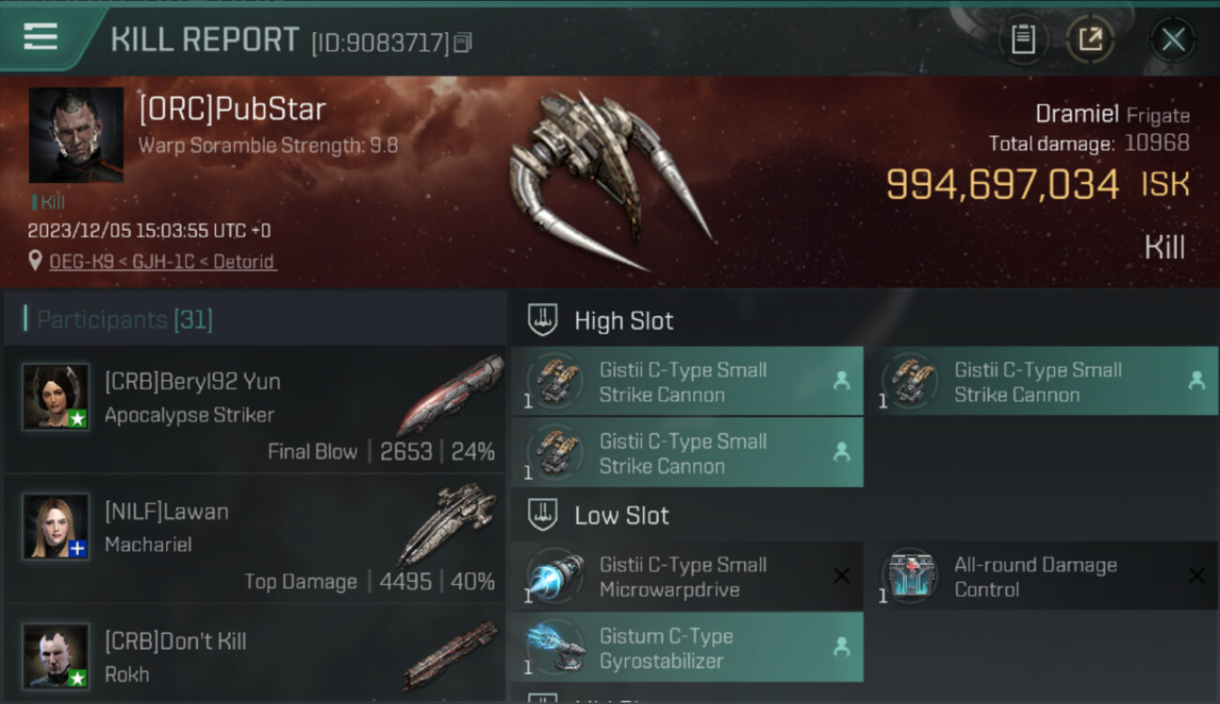Select the All-round Damage Control module
This screenshot has height=704, width=1220.
1043,576
